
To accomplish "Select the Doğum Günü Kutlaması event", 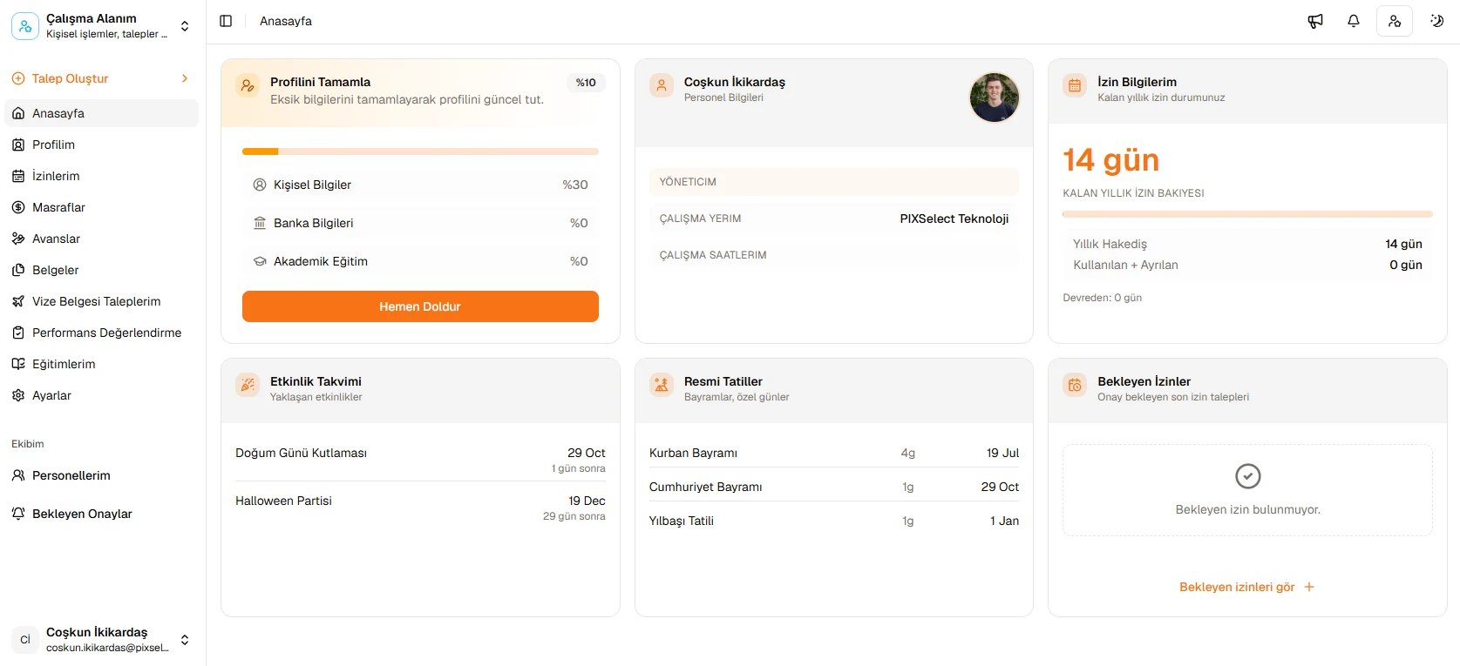I will pyautogui.click(x=420, y=460).
